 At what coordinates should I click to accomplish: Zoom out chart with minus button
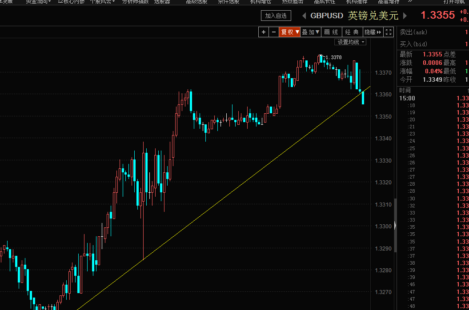pos(274,32)
